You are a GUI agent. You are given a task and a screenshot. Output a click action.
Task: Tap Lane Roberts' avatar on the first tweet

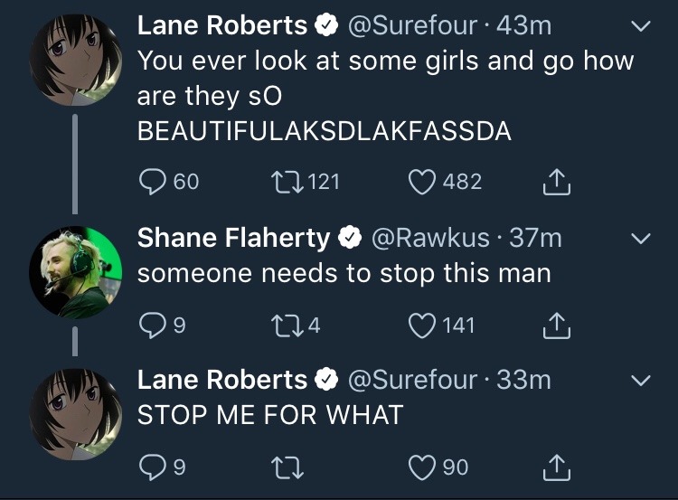point(75,60)
